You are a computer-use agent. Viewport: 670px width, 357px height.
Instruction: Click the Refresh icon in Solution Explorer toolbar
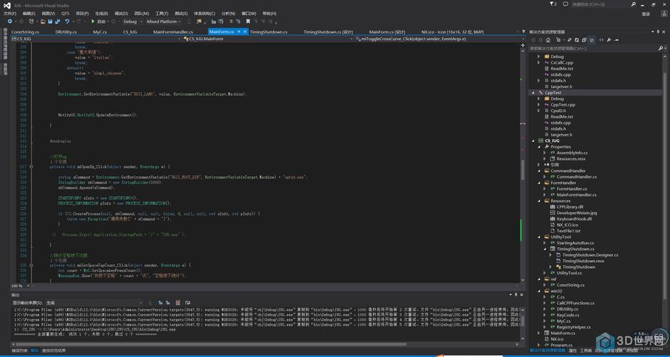(576, 40)
